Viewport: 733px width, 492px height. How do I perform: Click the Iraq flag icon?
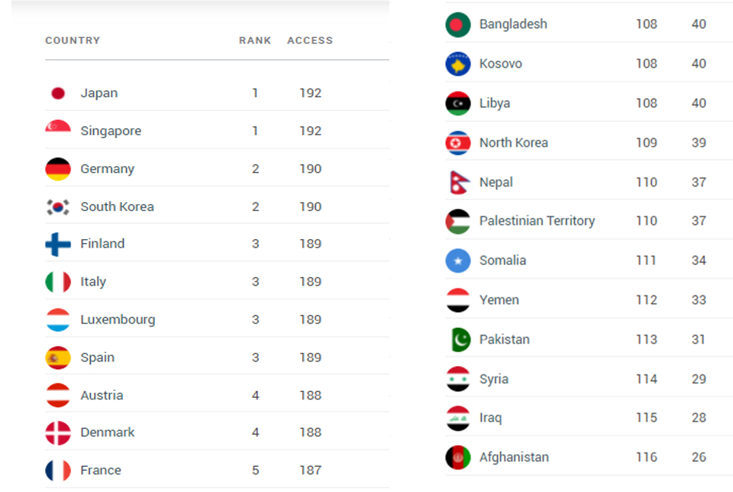pos(458,418)
